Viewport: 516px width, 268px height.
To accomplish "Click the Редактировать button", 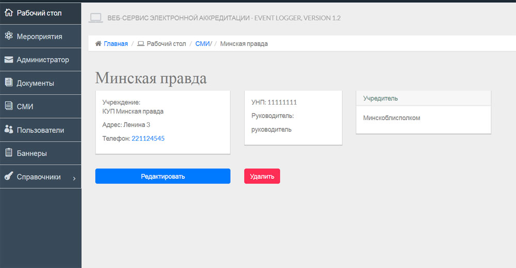I will pyautogui.click(x=163, y=176).
